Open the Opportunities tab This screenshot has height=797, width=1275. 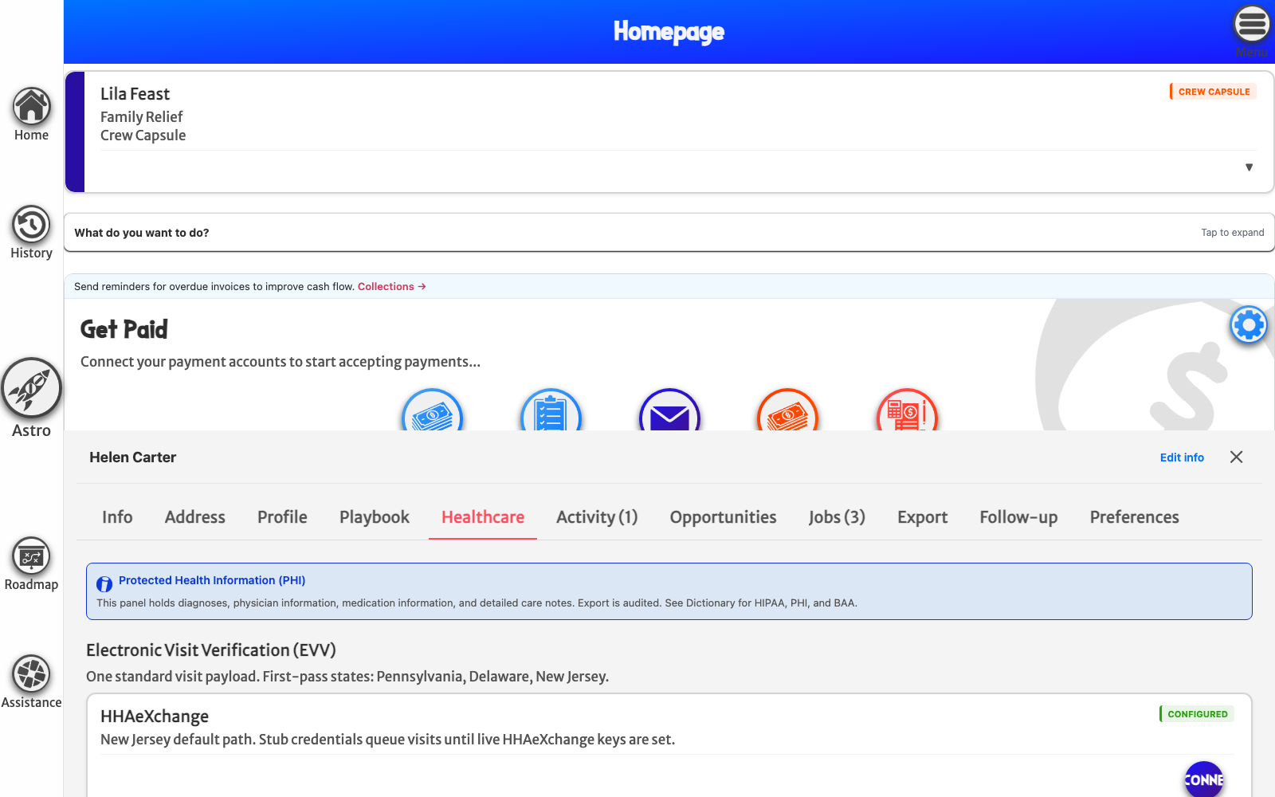tap(723, 517)
